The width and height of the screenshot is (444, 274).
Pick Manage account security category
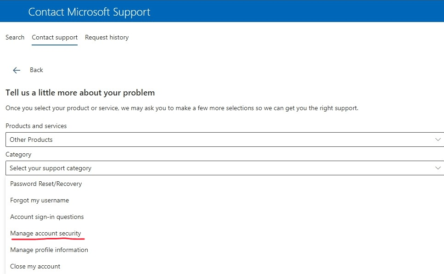click(x=46, y=233)
